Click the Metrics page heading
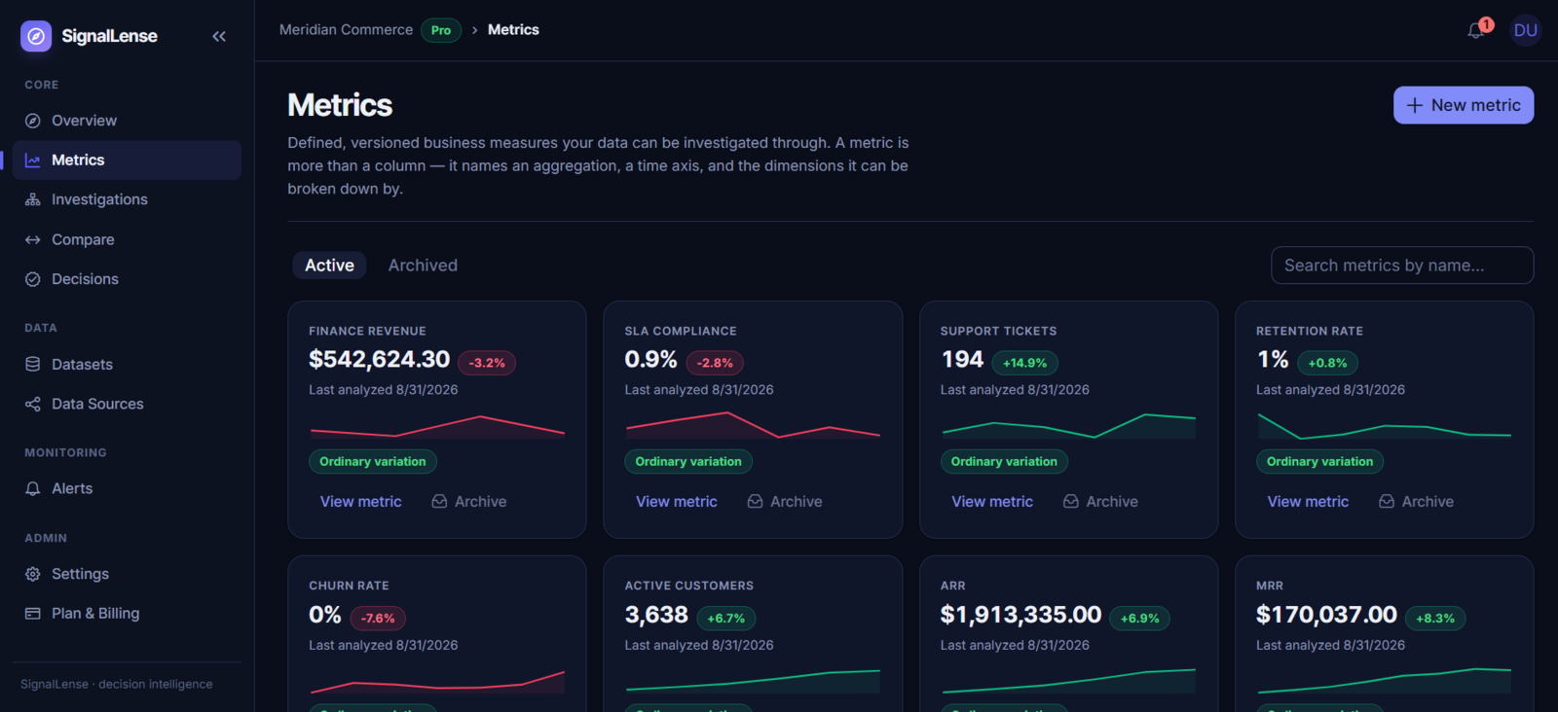Screen dimensions: 1558x712 pos(340,105)
